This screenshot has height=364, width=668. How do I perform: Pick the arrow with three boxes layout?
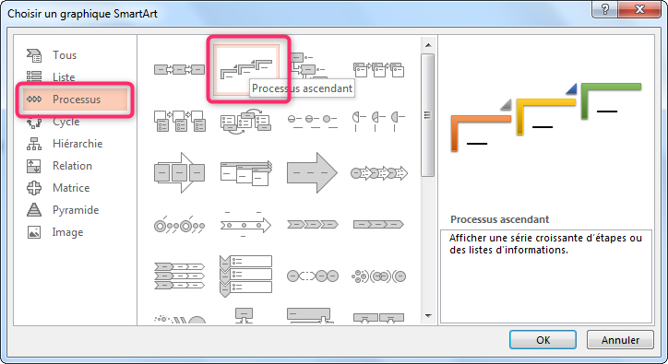pos(179,173)
